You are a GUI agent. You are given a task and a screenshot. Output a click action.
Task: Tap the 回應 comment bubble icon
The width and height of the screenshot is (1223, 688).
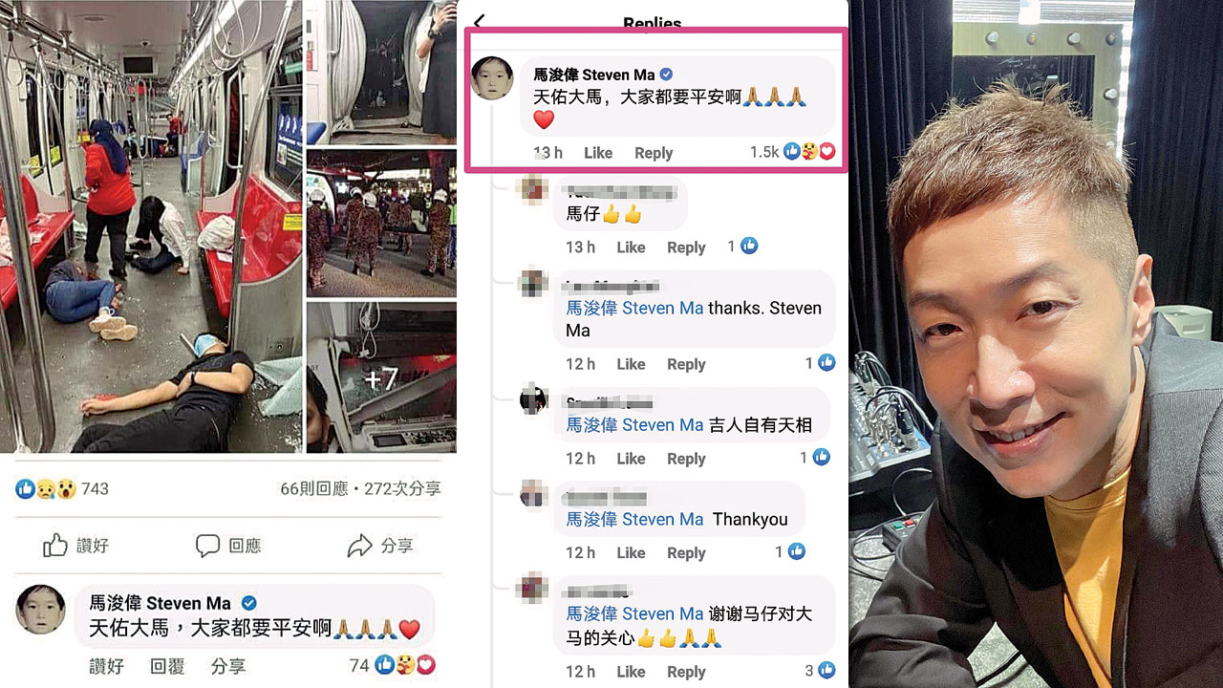[207, 546]
